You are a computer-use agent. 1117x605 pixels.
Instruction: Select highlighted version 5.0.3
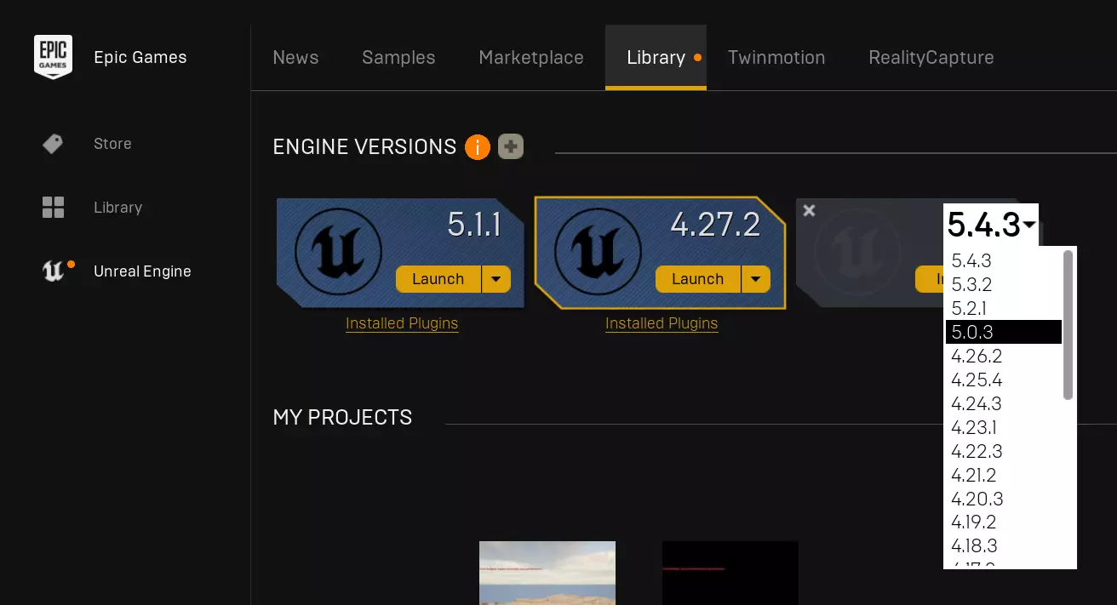point(1004,332)
